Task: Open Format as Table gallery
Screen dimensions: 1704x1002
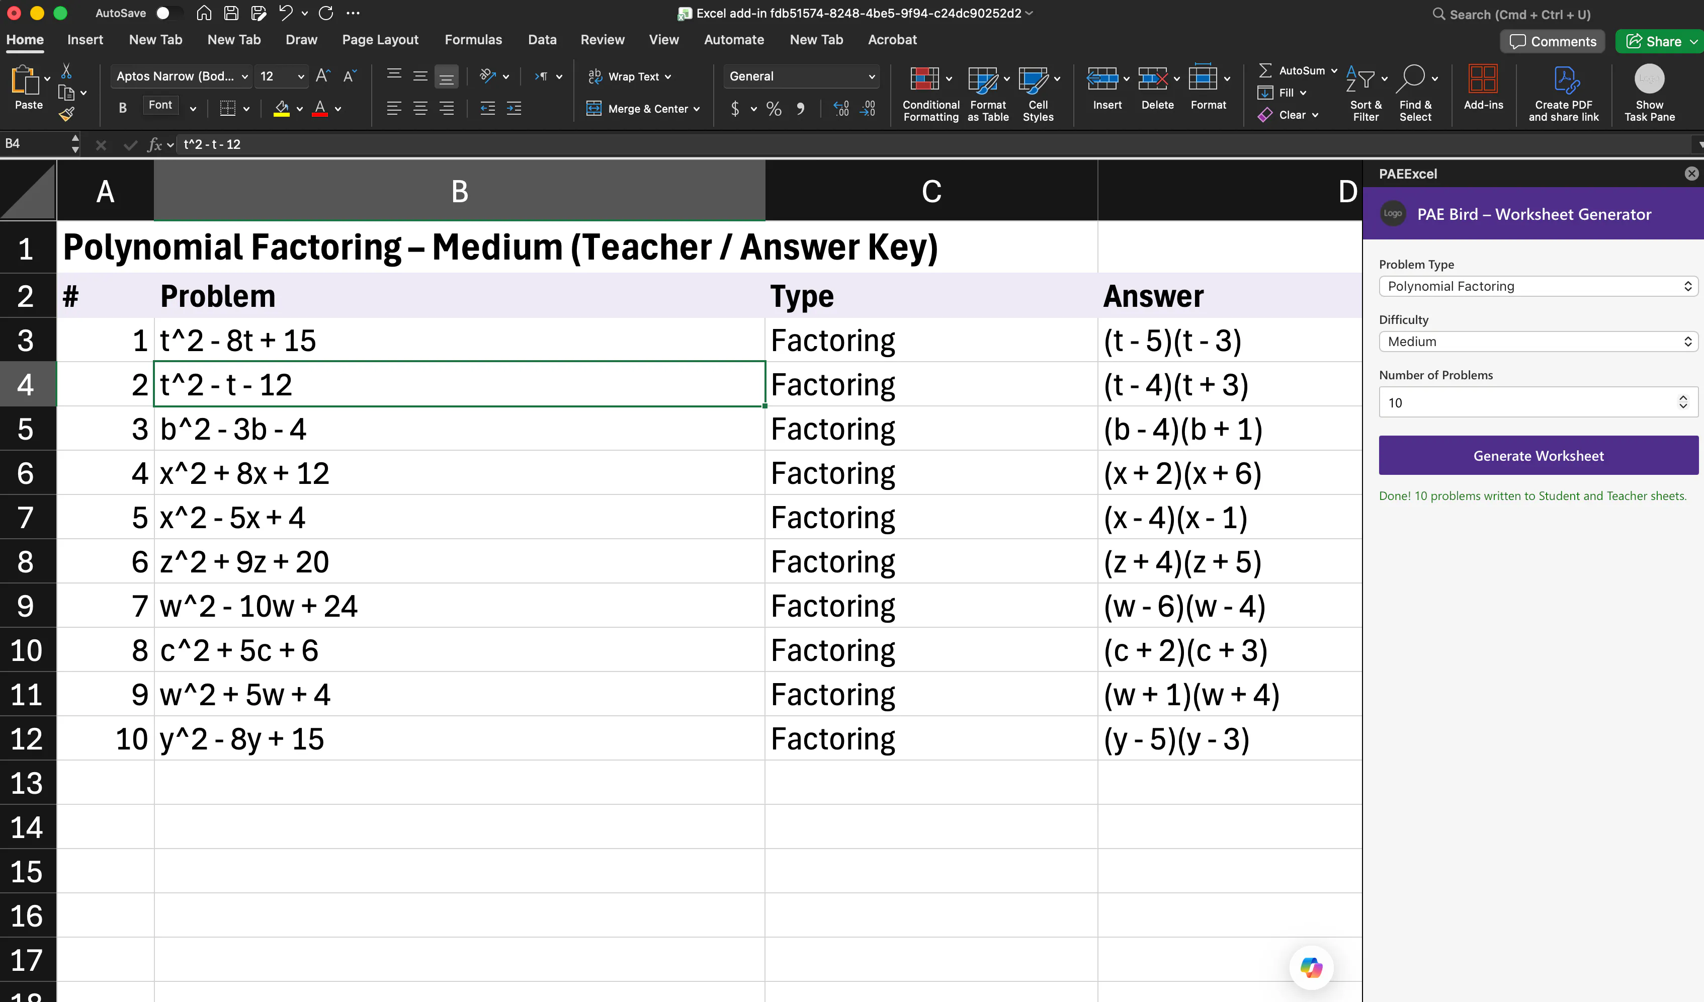Action: 988,94
